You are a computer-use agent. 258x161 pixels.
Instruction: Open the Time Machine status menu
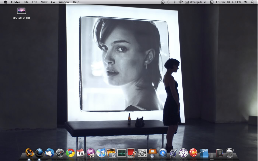169,2
